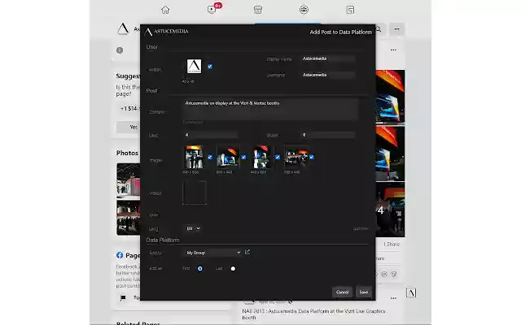Click the Add Post to Data Platform title

point(341,32)
